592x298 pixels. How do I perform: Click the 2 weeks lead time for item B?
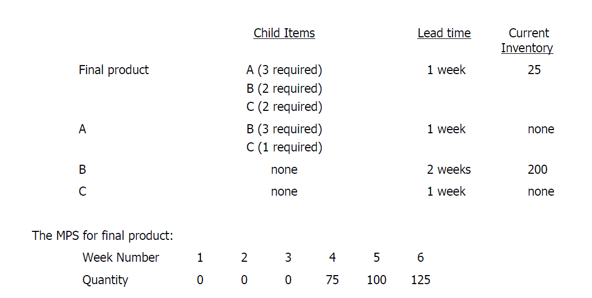pyautogui.click(x=448, y=170)
